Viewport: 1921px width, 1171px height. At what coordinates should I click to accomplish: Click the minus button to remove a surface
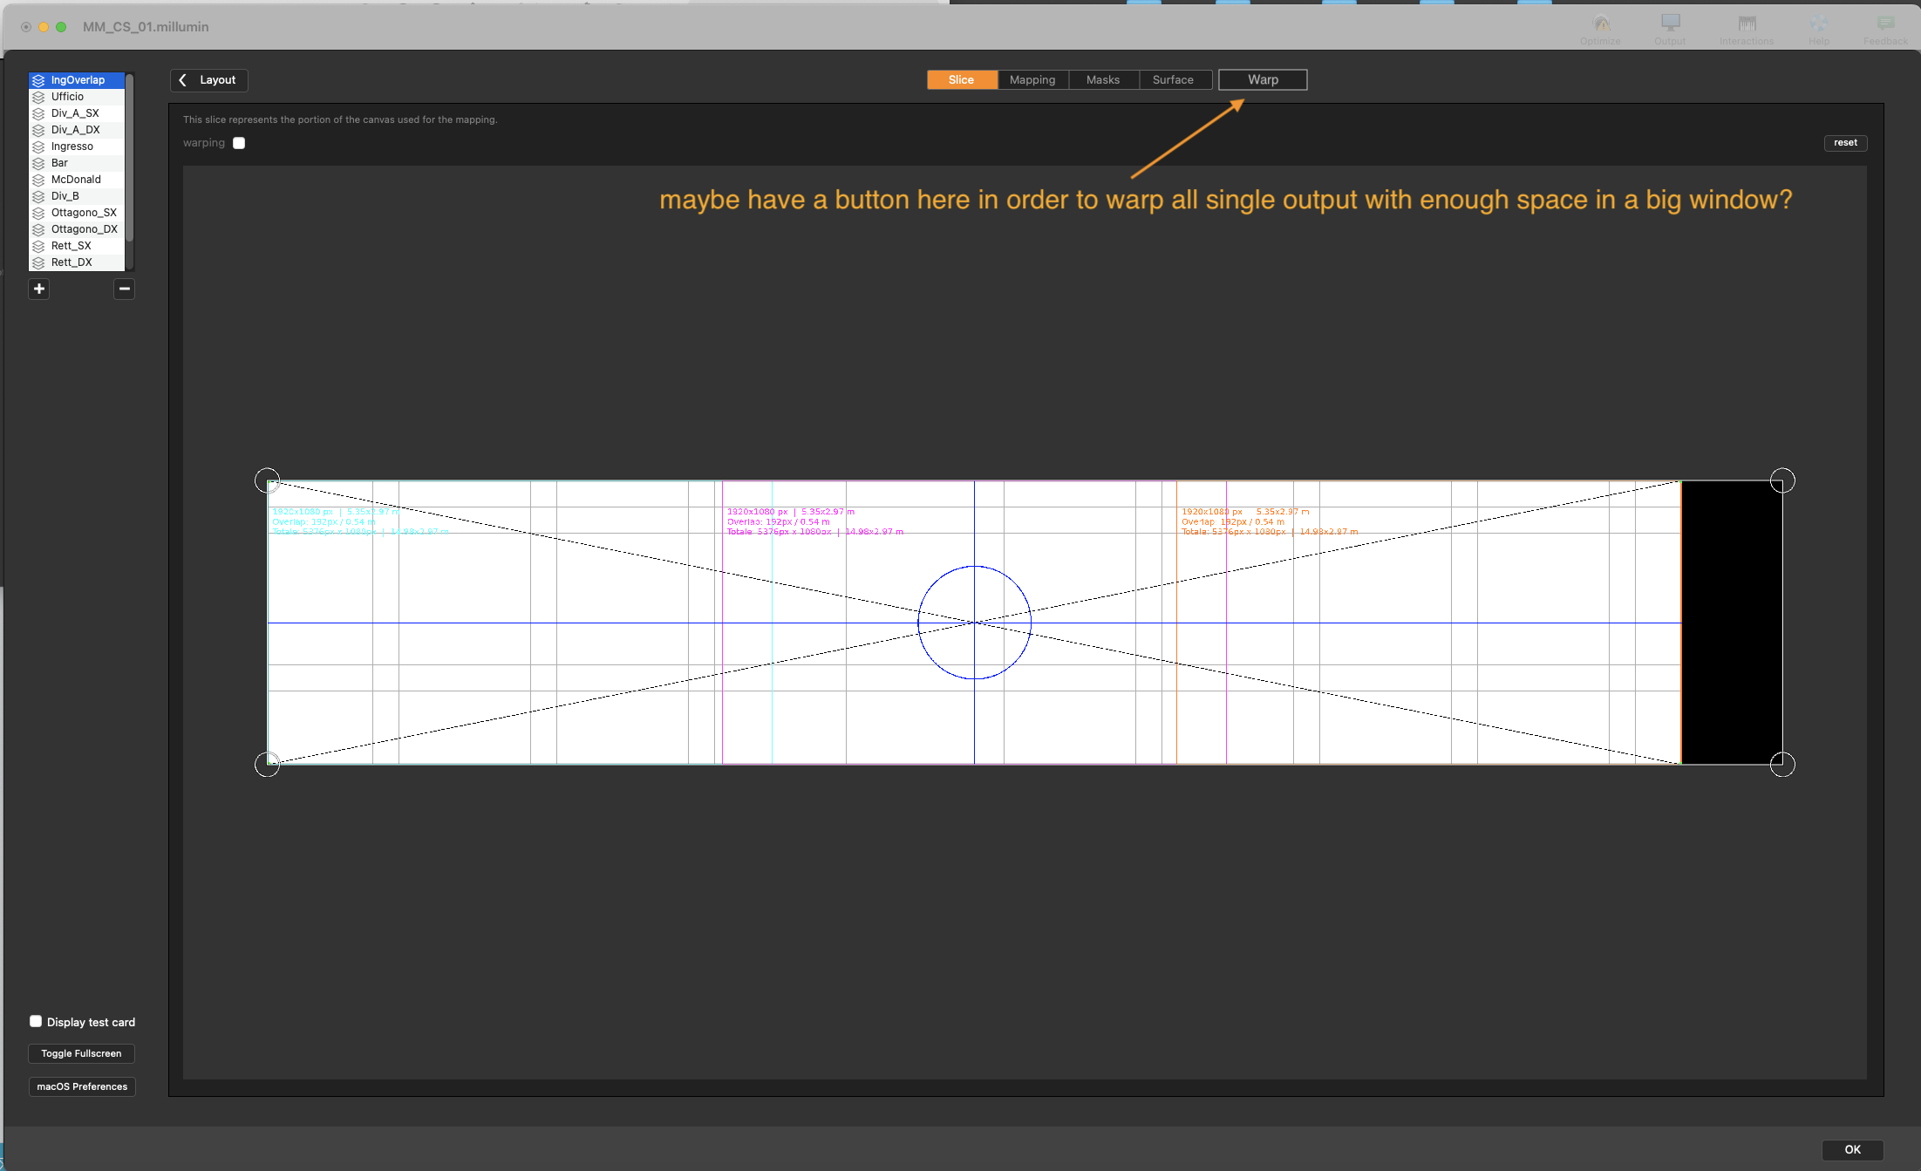pos(124,289)
